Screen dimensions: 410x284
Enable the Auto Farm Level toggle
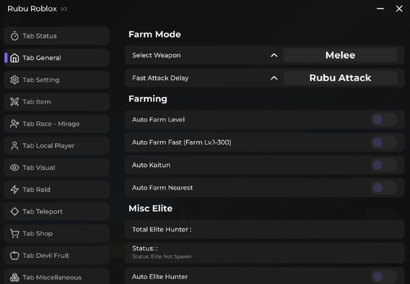pos(383,120)
